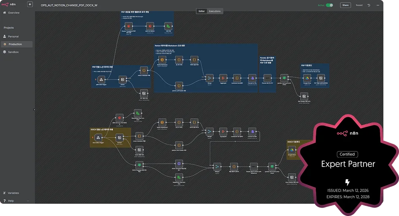
Task: Select the Aggregate node in PDF flow
Action: click(x=223, y=78)
